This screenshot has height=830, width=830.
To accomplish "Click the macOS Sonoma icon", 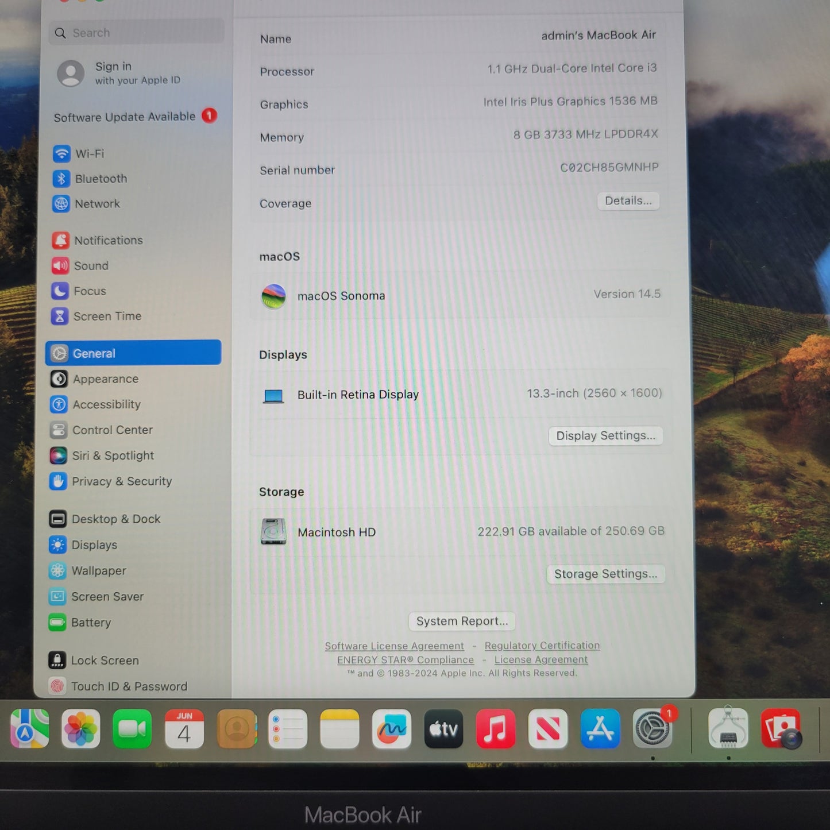I will [273, 296].
